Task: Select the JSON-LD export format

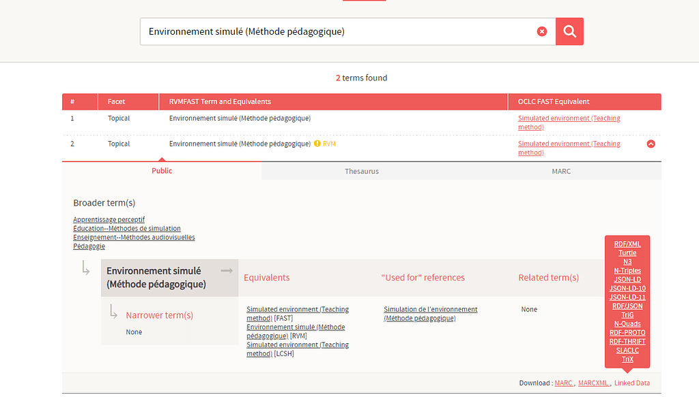Action: [x=627, y=279]
